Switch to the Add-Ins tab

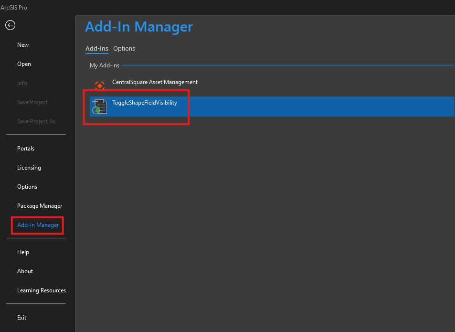[97, 48]
